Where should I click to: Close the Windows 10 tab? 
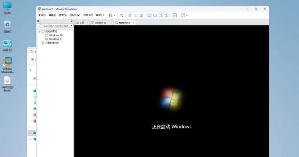[111, 23]
